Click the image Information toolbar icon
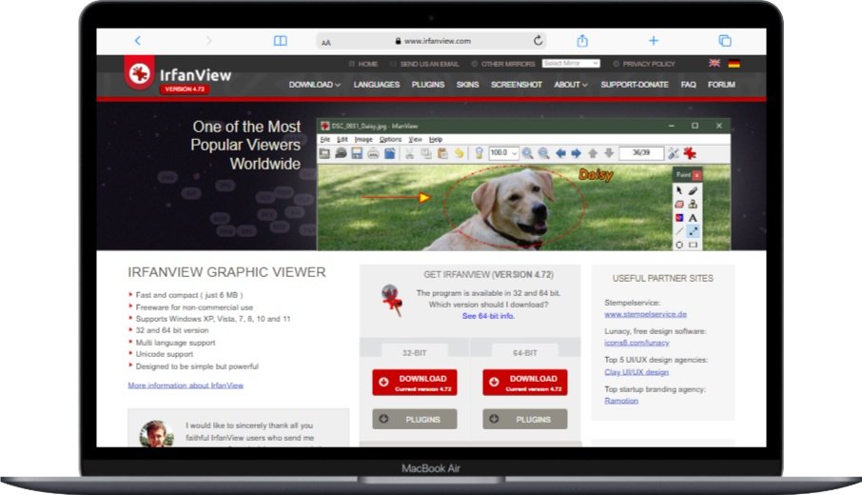This screenshot has width=862, height=495. point(479,153)
